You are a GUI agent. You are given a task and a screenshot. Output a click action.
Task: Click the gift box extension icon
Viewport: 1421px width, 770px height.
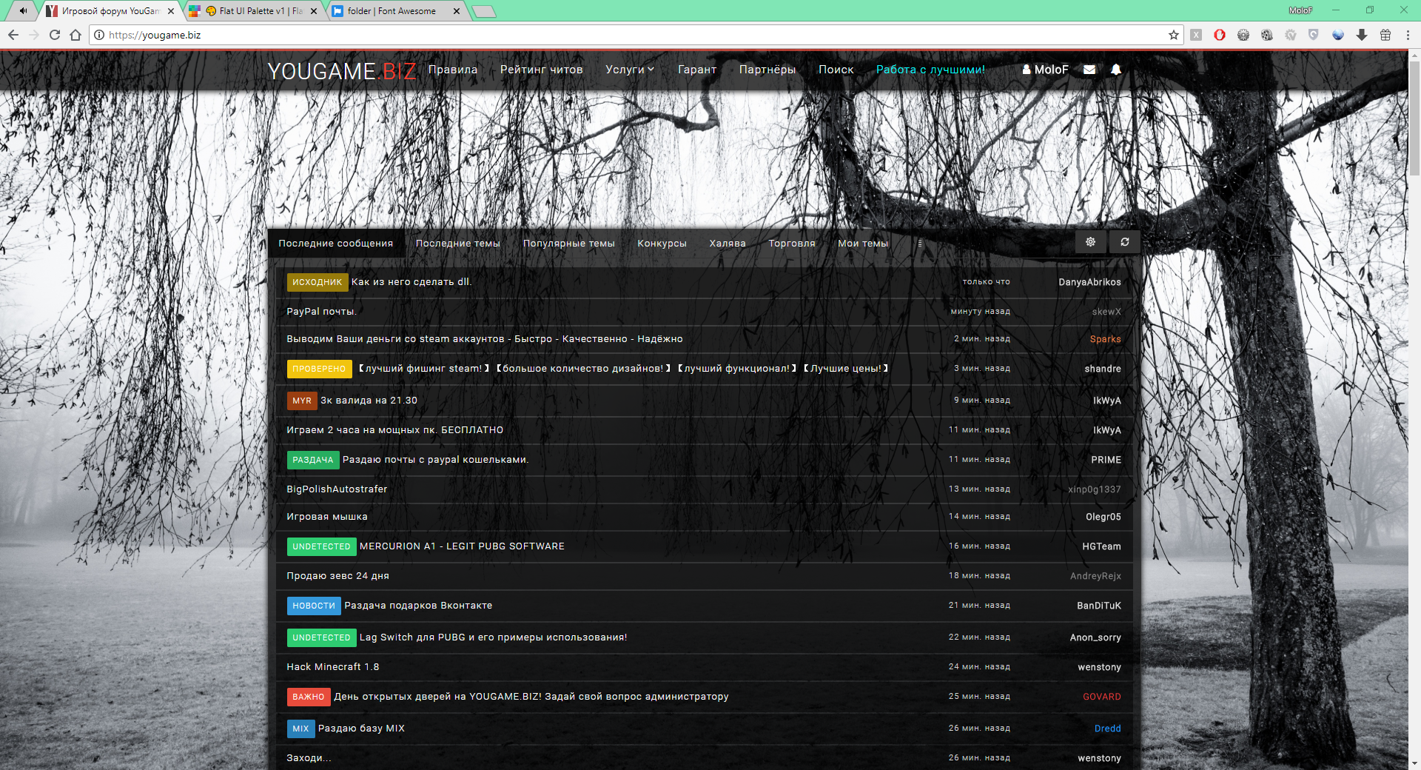click(x=1385, y=35)
